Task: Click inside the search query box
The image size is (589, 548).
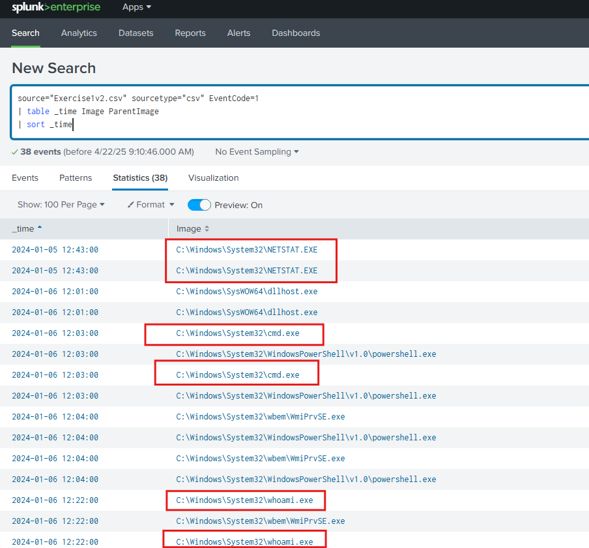Action: tap(293, 111)
